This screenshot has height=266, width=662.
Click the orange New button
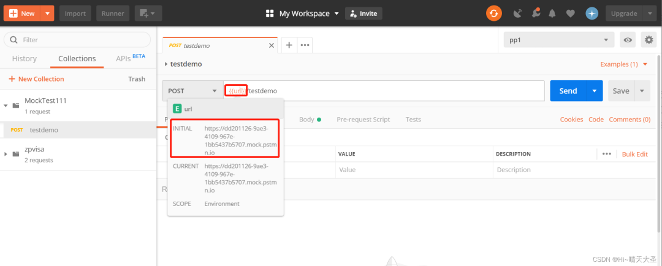pyautogui.click(x=22, y=13)
